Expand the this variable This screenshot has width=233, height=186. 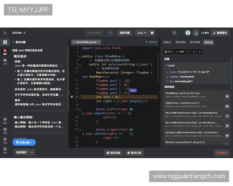(168, 81)
